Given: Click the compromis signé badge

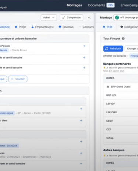Looking at the screenshot, I should (7, 113).
